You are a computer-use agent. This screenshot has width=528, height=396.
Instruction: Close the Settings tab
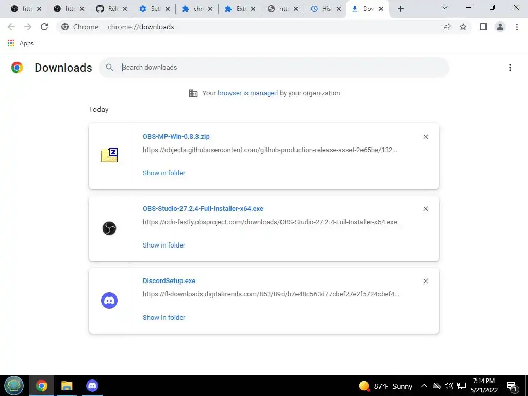tap(168, 9)
